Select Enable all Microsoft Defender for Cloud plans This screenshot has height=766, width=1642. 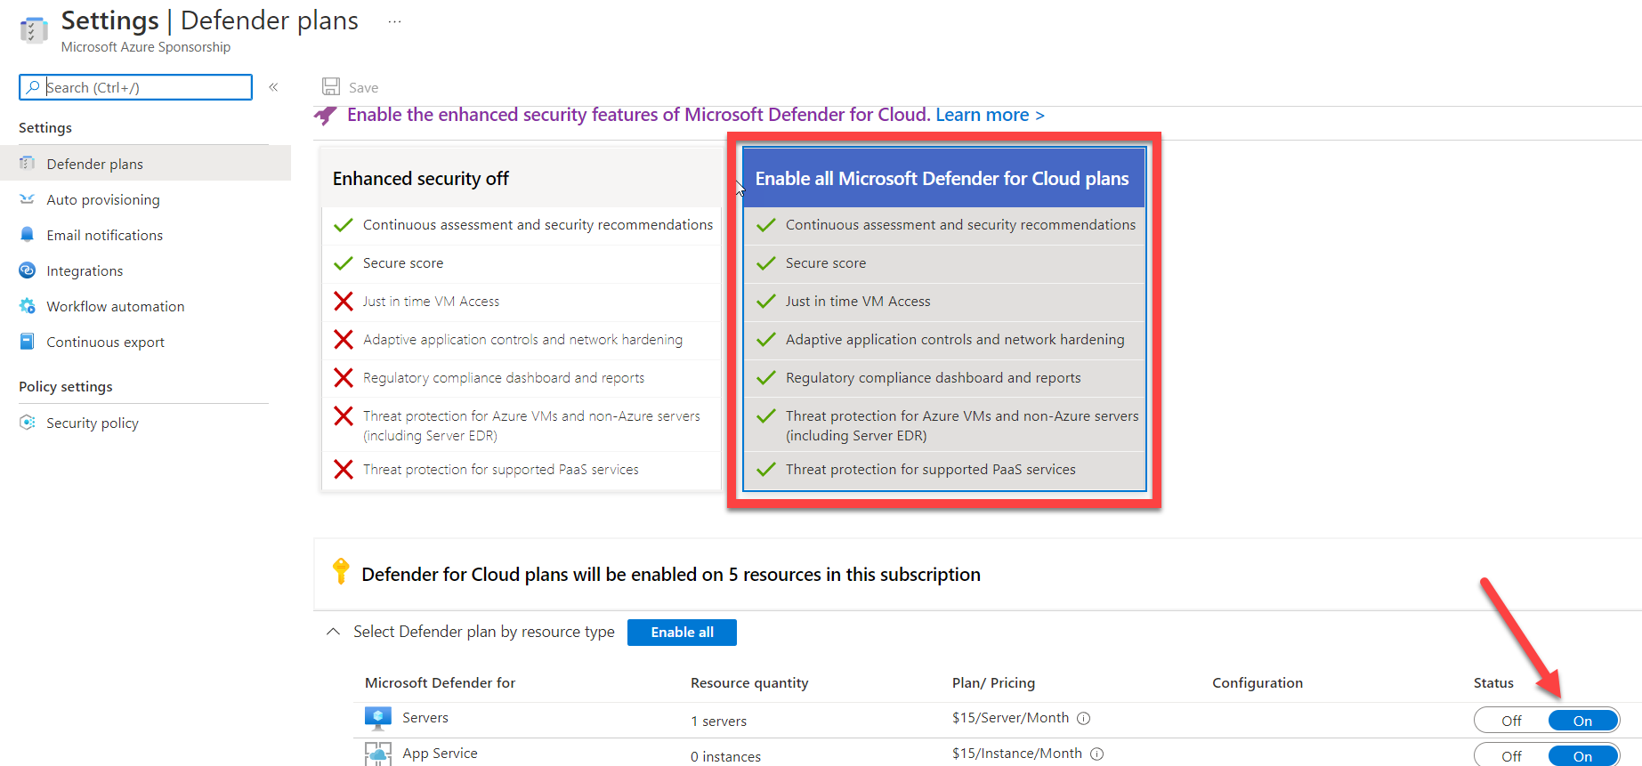tap(944, 318)
